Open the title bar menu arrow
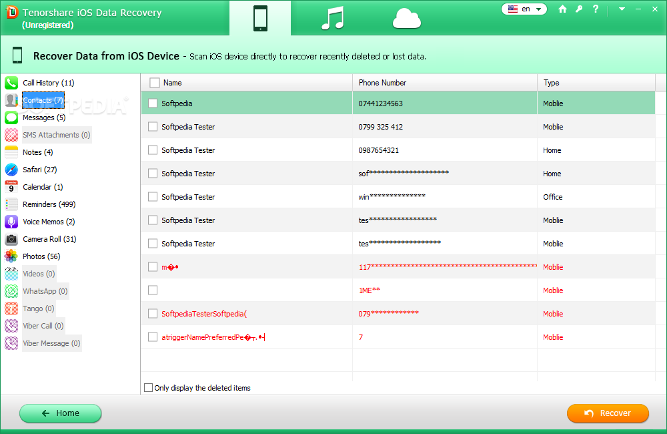The height and width of the screenshot is (434, 667). 622,9
